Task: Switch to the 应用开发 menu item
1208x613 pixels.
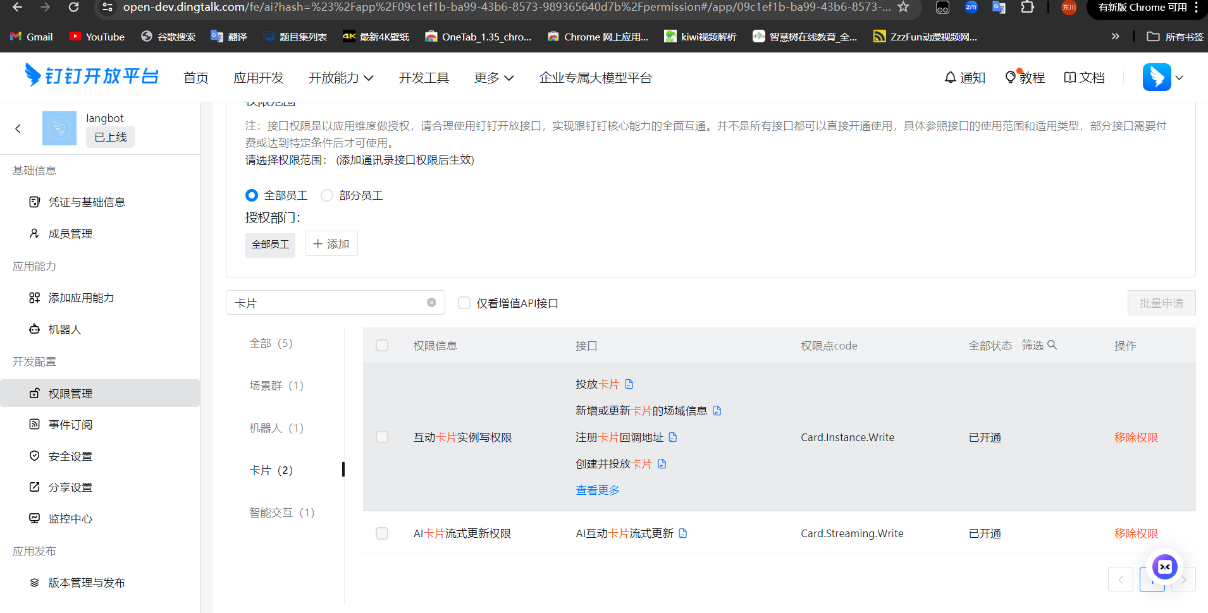Action: point(259,77)
